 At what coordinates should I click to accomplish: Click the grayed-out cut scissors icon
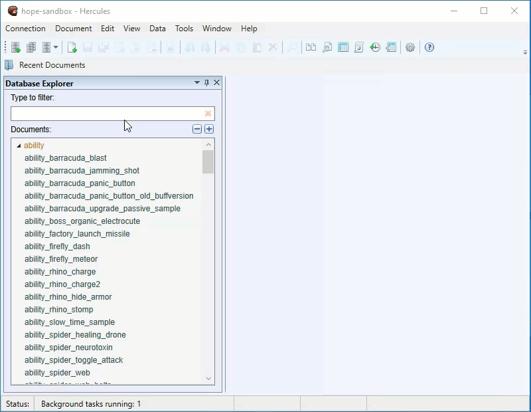pyautogui.click(x=224, y=47)
